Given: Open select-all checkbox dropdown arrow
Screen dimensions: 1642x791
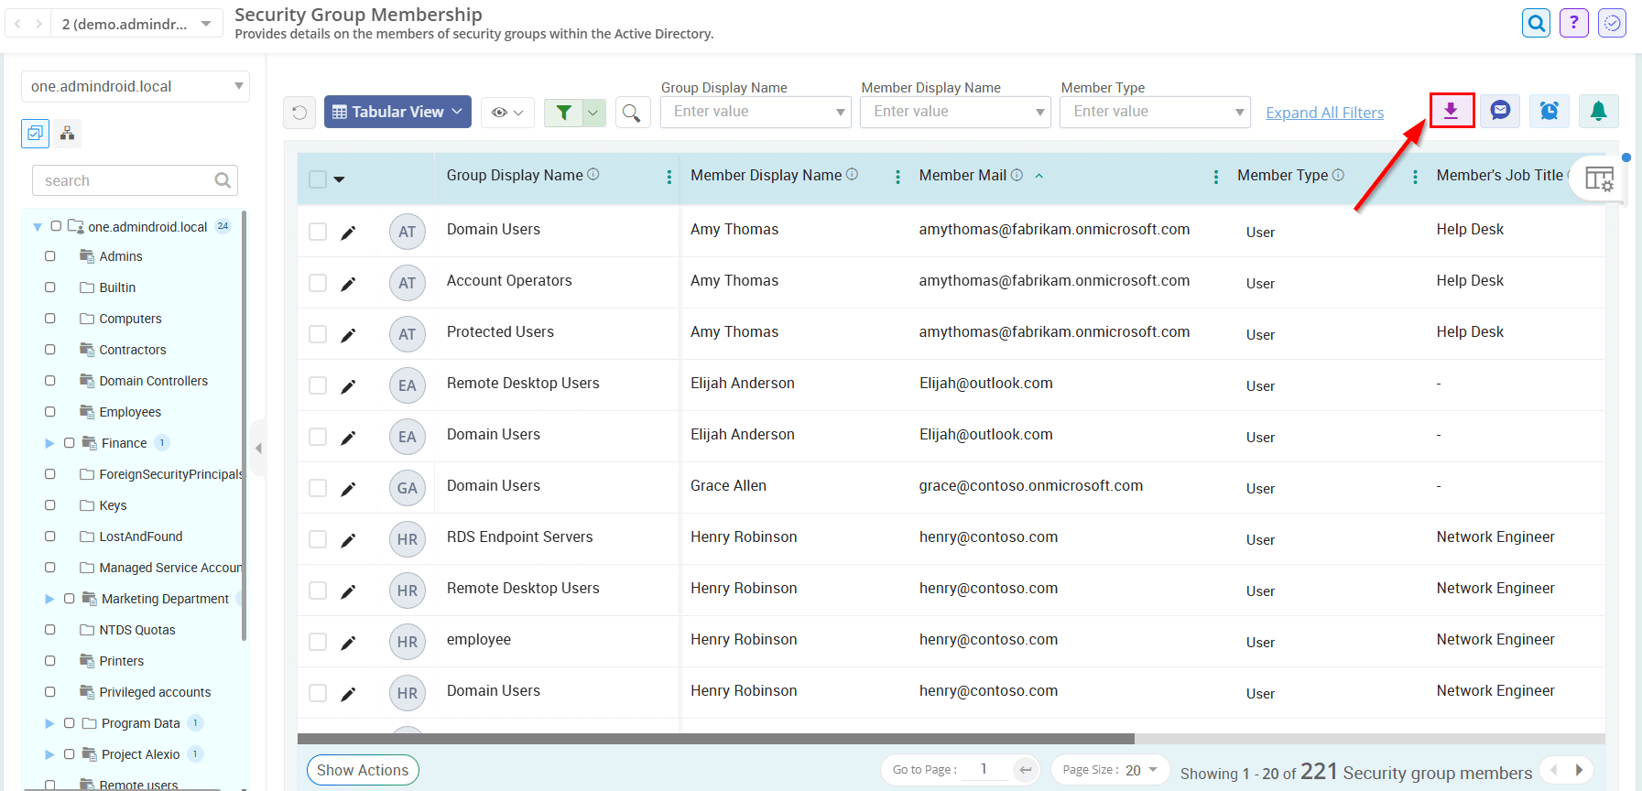Looking at the screenshot, I should (339, 179).
